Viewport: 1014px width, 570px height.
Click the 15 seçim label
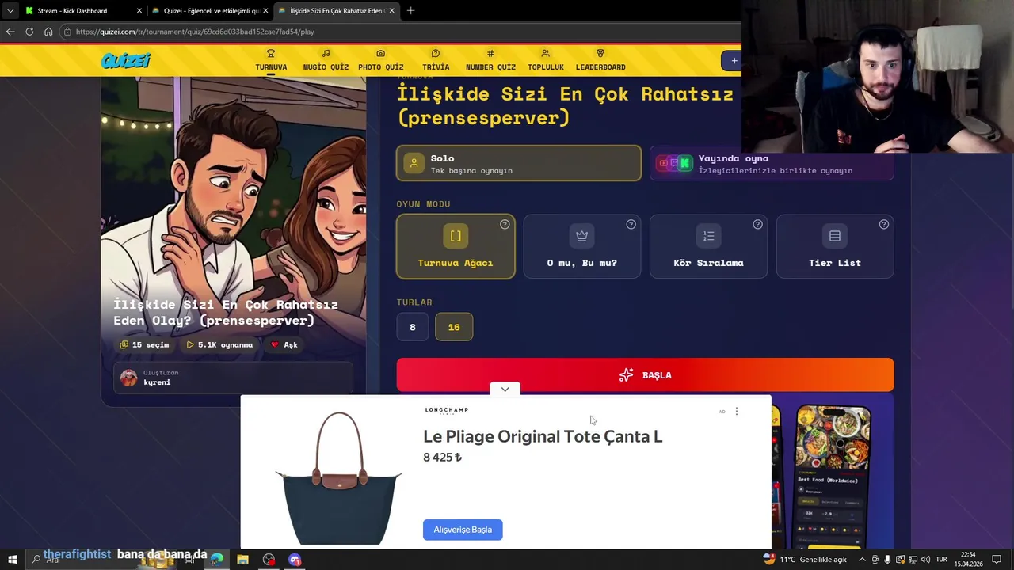(x=144, y=344)
